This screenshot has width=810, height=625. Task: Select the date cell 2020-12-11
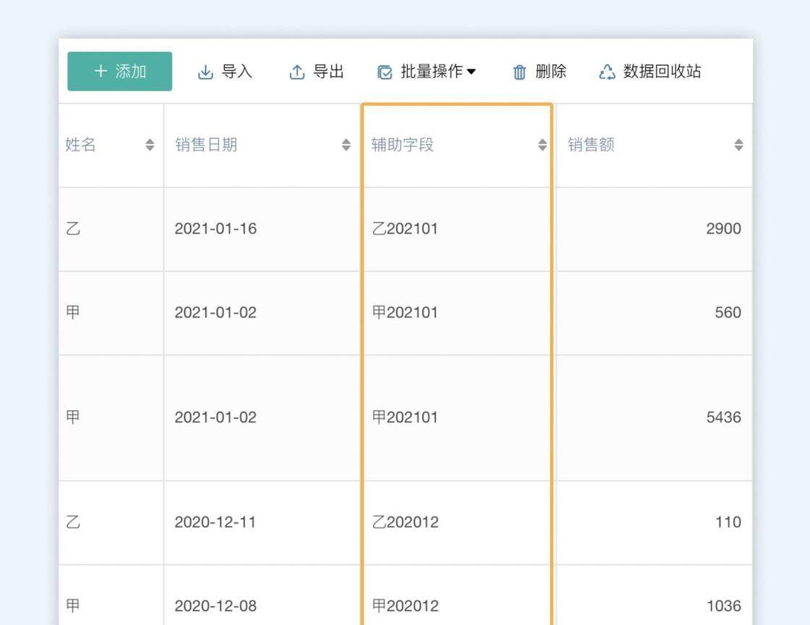[x=215, y=522]
